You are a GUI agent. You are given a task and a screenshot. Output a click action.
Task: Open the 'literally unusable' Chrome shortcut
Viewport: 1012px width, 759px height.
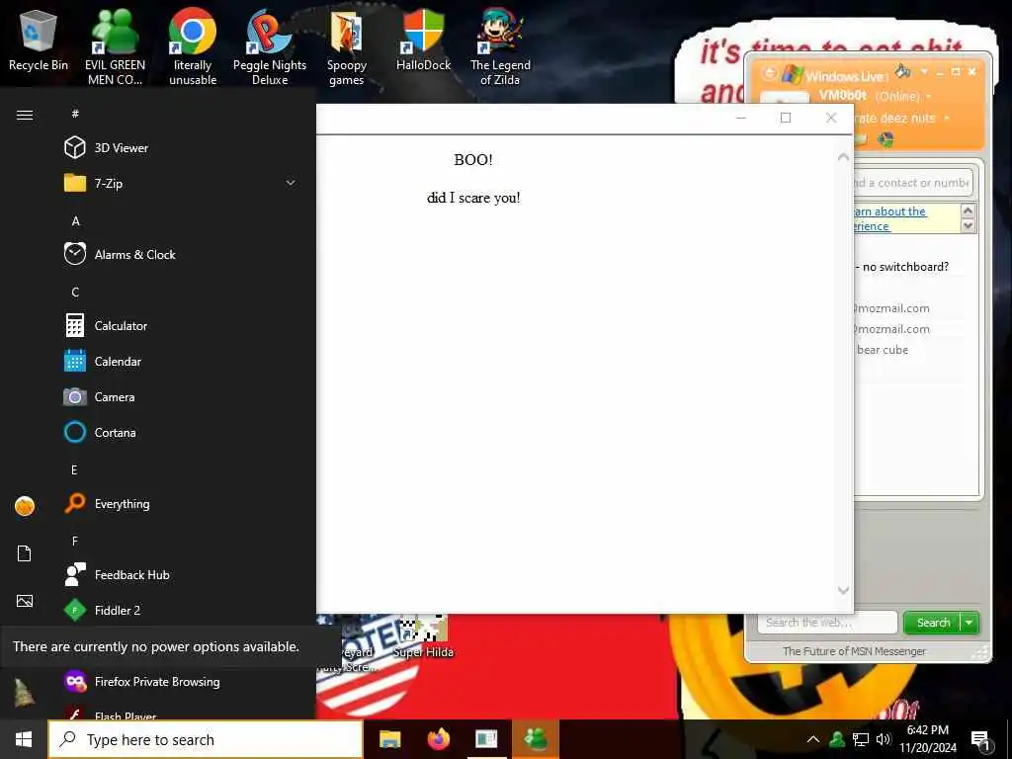tap(193, 46)
